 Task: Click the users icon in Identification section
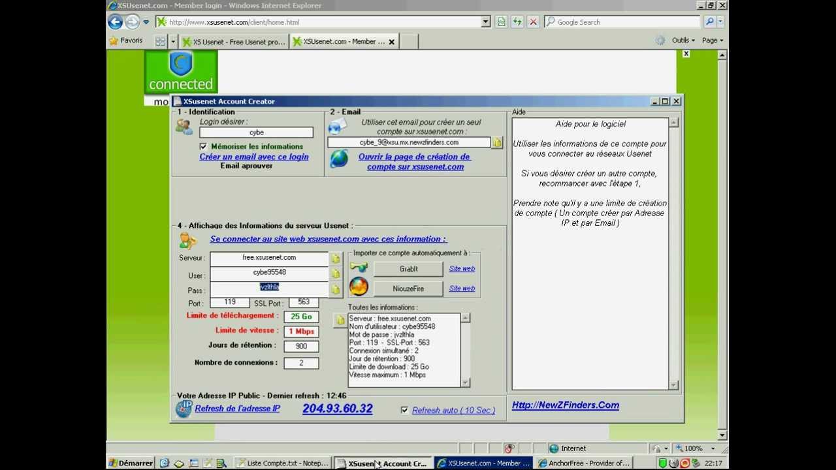184,126
